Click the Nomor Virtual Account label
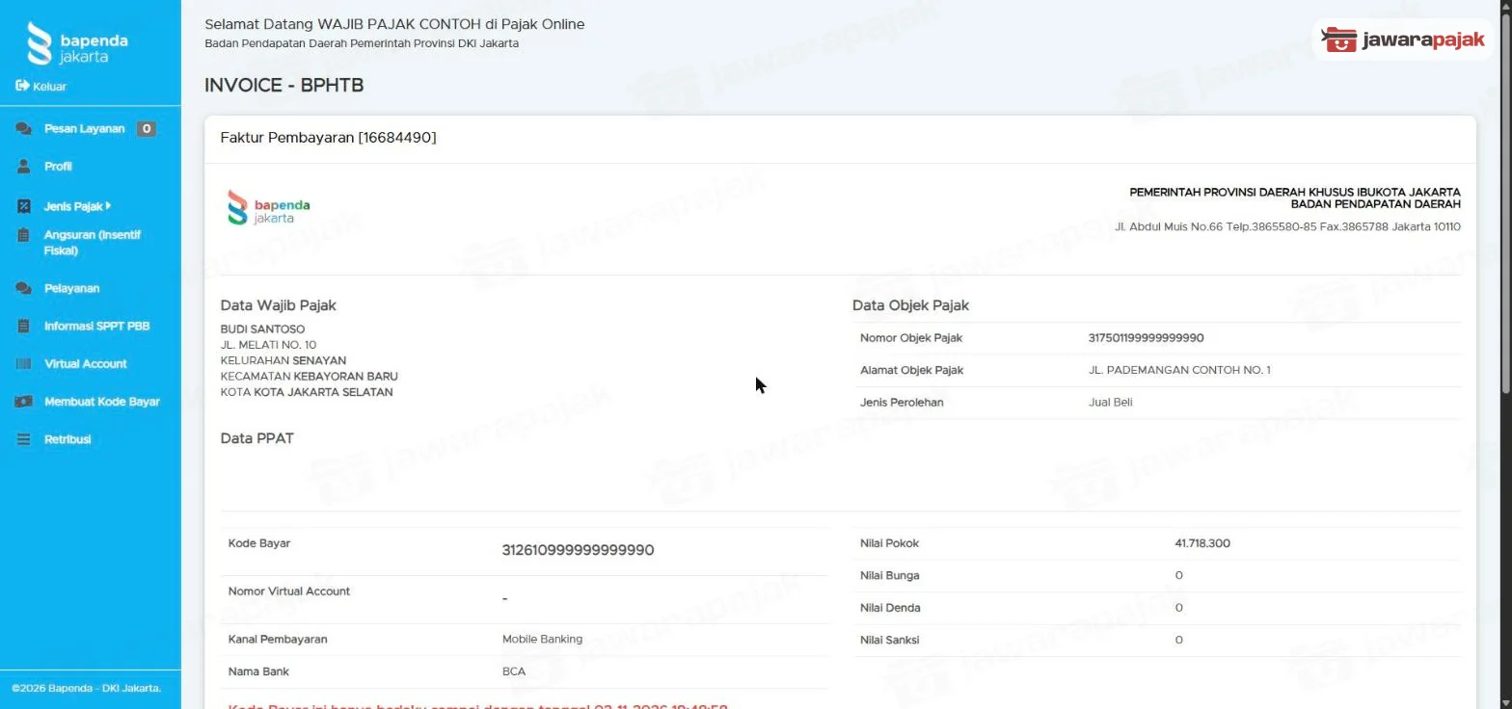The image size is (1512, 709). 289,591
